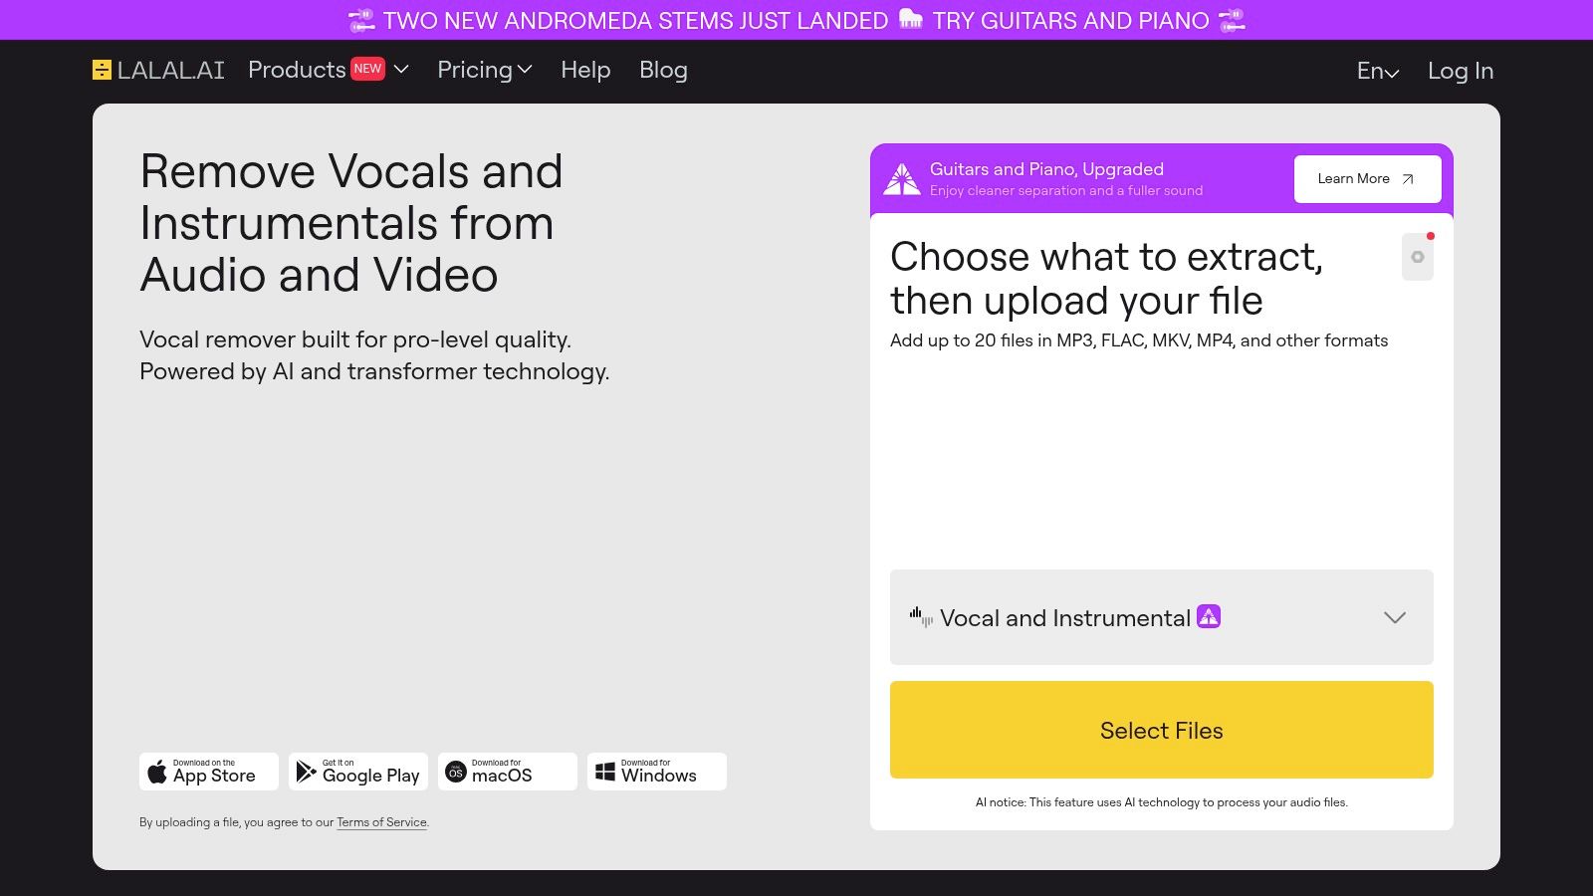Viewport: 1593px width, 896px height.
Task: Download for macOS
Action: [508, 772]
